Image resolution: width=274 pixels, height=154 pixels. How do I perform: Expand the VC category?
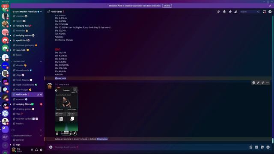13,130
